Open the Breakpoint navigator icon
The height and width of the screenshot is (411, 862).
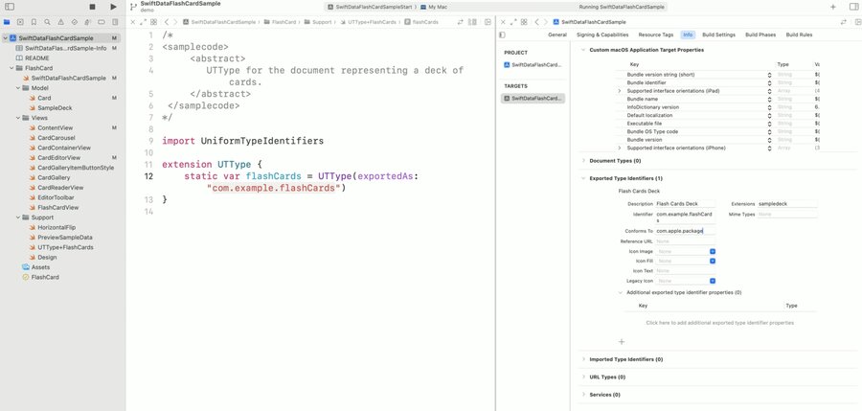(102, 22)
